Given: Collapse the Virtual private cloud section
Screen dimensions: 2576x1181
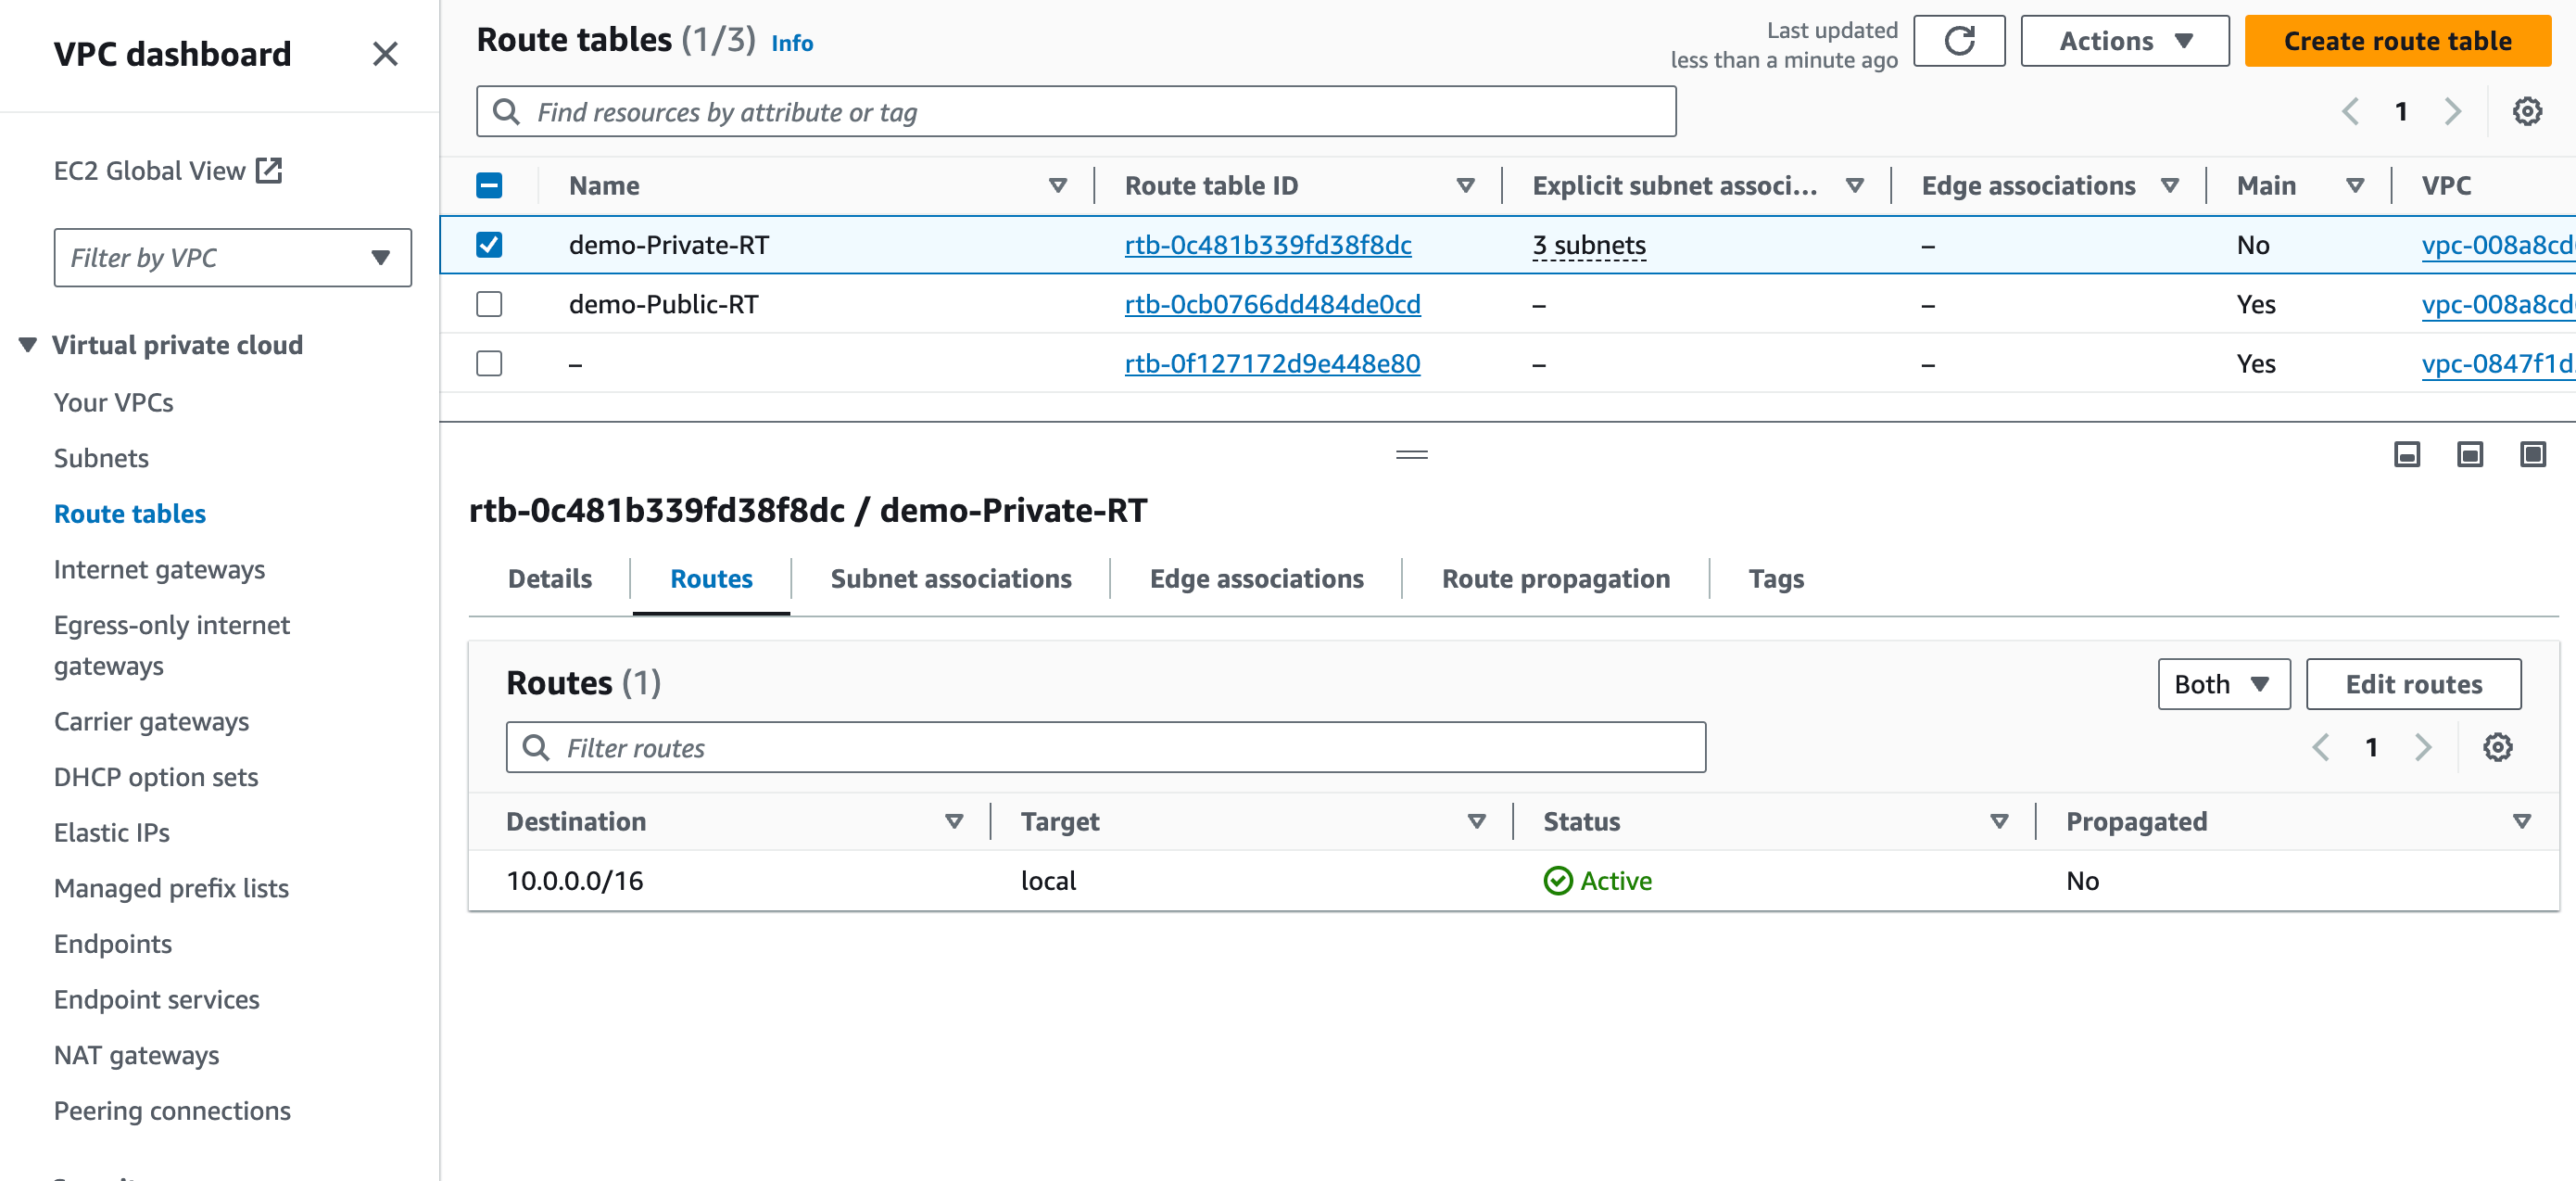Looking at the screenshot, I should 27,345.
